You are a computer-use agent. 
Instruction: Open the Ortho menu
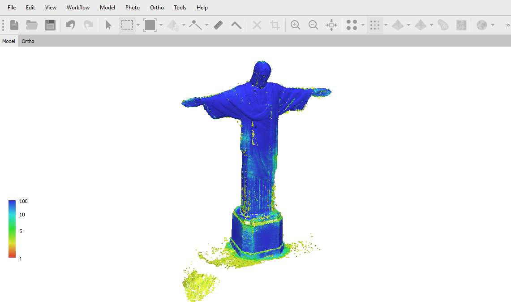(157, 8)
